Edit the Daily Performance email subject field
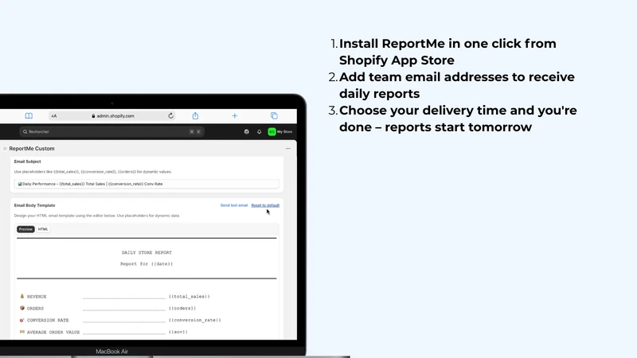The height and width of the screenshot is (358, 637). click(x=147, y=184)
